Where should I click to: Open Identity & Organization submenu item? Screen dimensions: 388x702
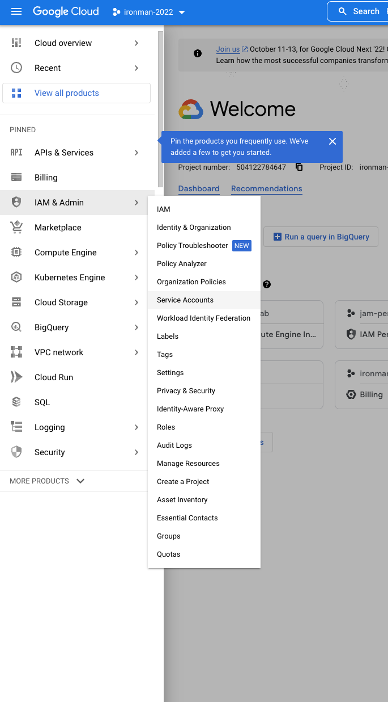[204, 228]
